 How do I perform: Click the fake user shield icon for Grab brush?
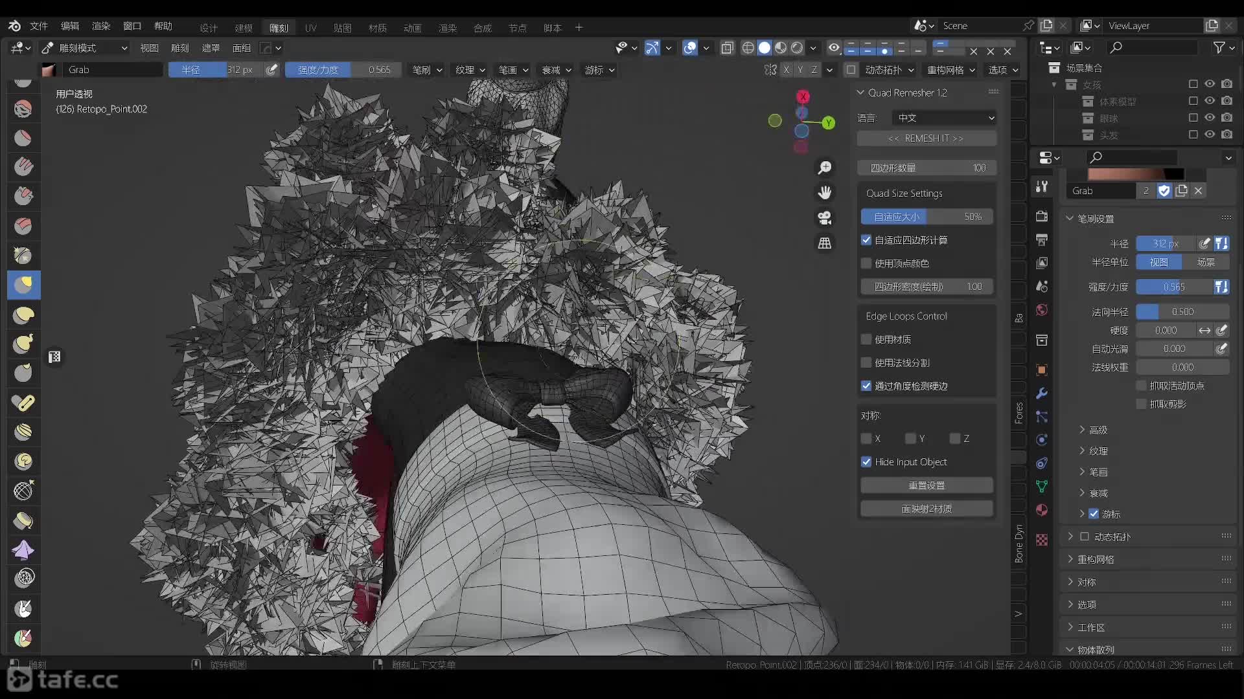pyautogui.click(x=1164, y=190)
